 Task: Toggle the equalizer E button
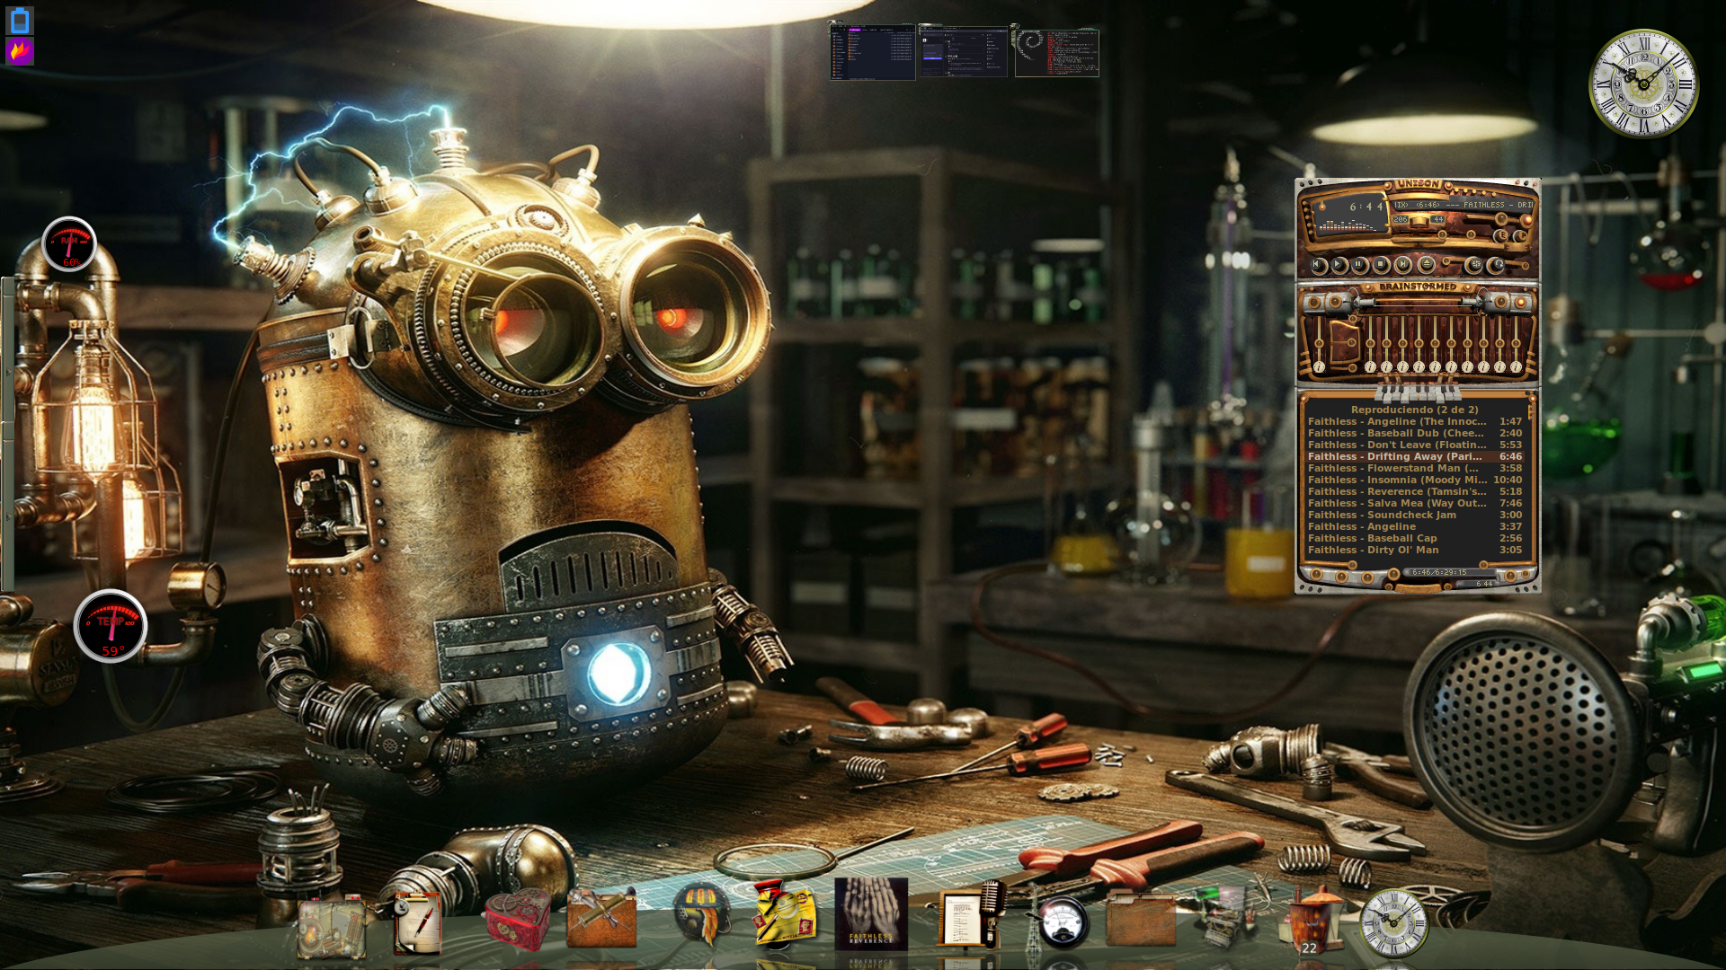coord(1503,234)
